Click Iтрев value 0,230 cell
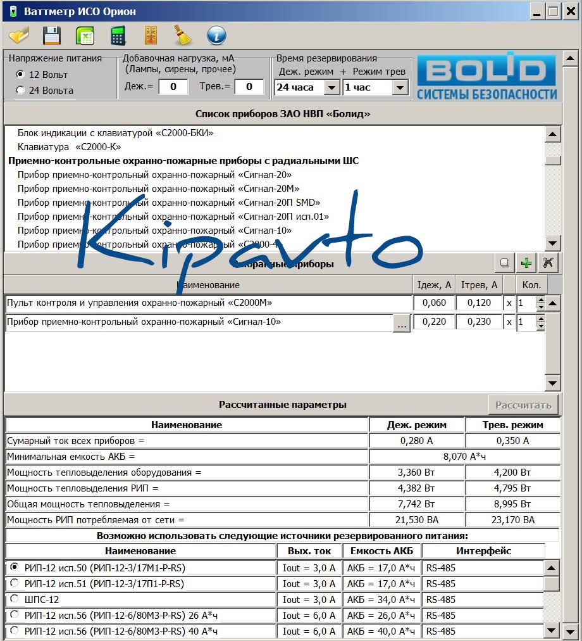 click(x=479, y=322)
